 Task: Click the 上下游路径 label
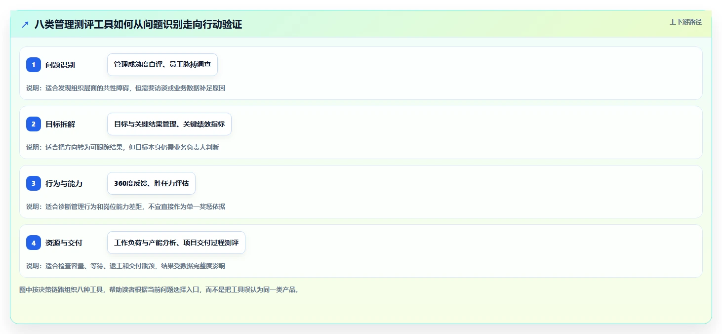[685, 22]
